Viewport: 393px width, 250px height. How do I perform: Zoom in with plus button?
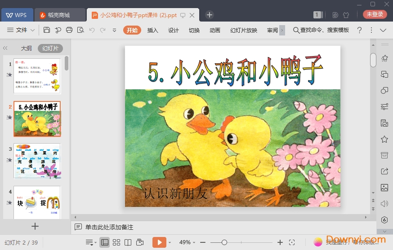[280, 242]
